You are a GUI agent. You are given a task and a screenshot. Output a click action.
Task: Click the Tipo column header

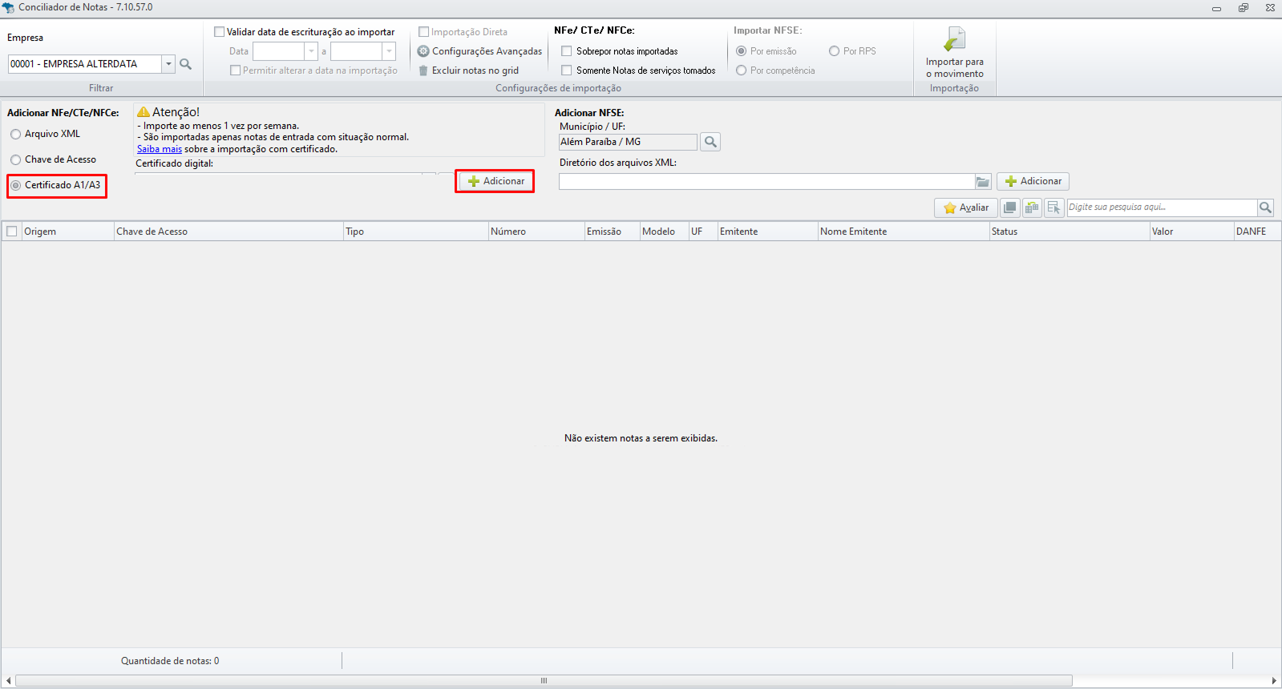click(416, 232)
